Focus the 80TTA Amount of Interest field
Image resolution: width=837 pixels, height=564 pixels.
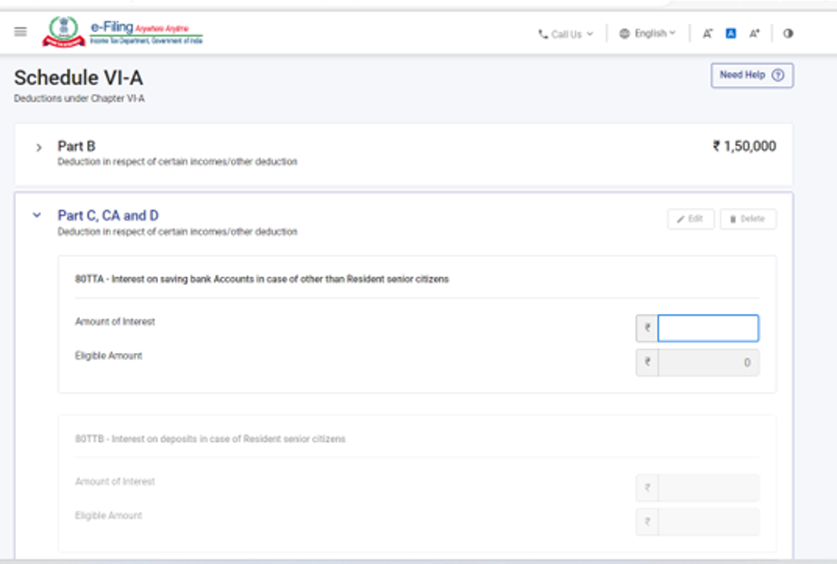pyautogui.click(x=707, y=329)
